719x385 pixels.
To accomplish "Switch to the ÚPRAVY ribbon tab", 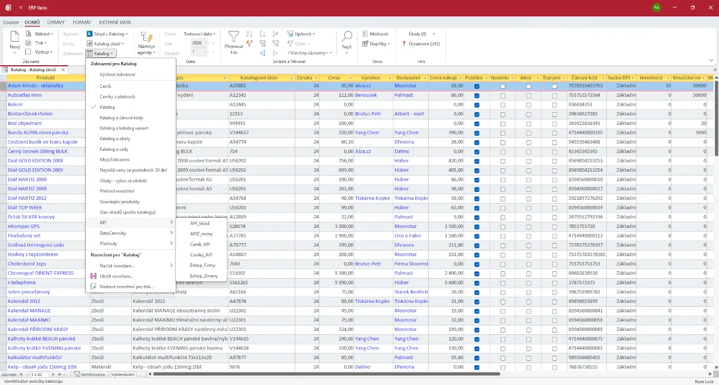I will pyautogui.click(x=56, y=23).
